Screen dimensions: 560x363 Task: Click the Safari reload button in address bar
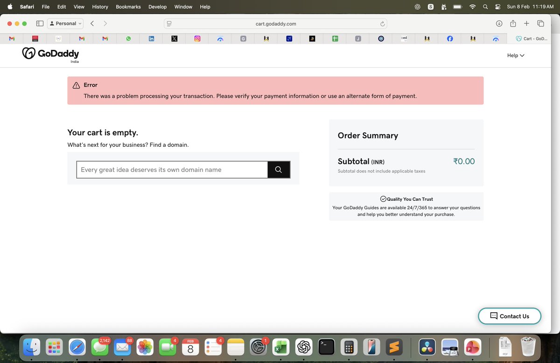(x=382, y=23)
